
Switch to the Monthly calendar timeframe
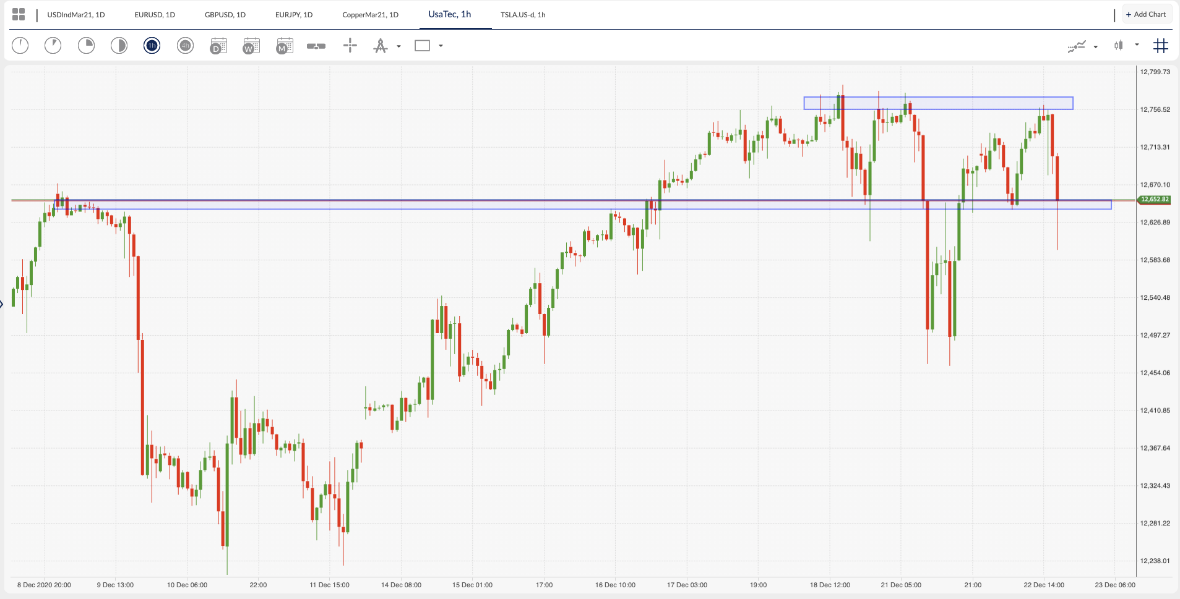click(x=285, y=46)
